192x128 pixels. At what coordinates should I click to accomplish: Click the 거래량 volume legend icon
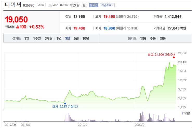[182, 113]
